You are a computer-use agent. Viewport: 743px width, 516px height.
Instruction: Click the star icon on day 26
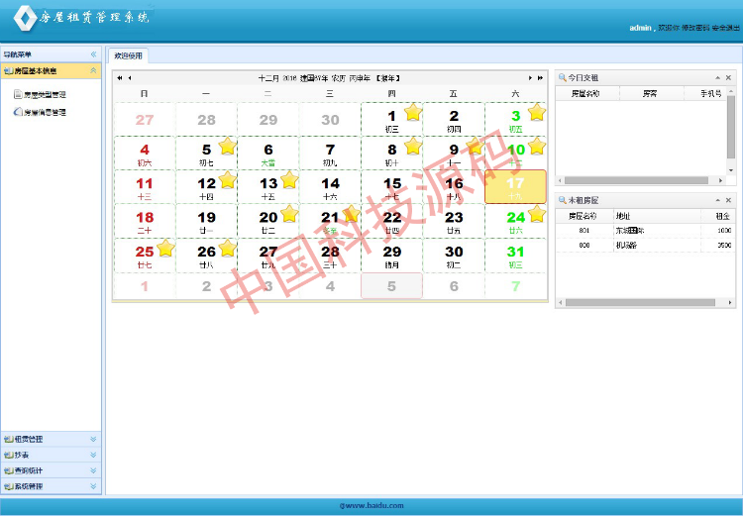(x=227, y=248)
